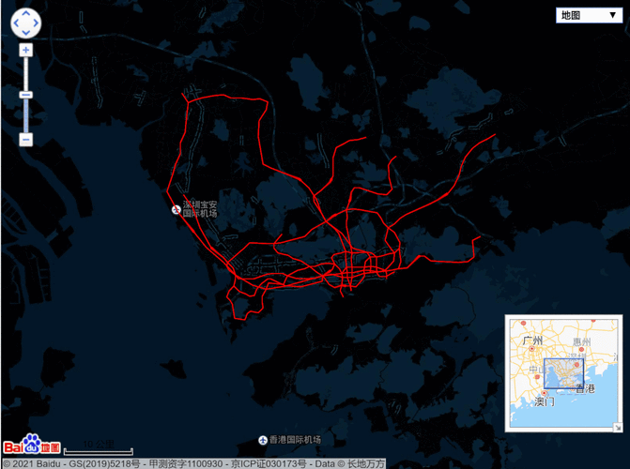Click the Shenzhen Bao'an airport icon
This screenshot has width=630, height=469.
tap(175, 209)
